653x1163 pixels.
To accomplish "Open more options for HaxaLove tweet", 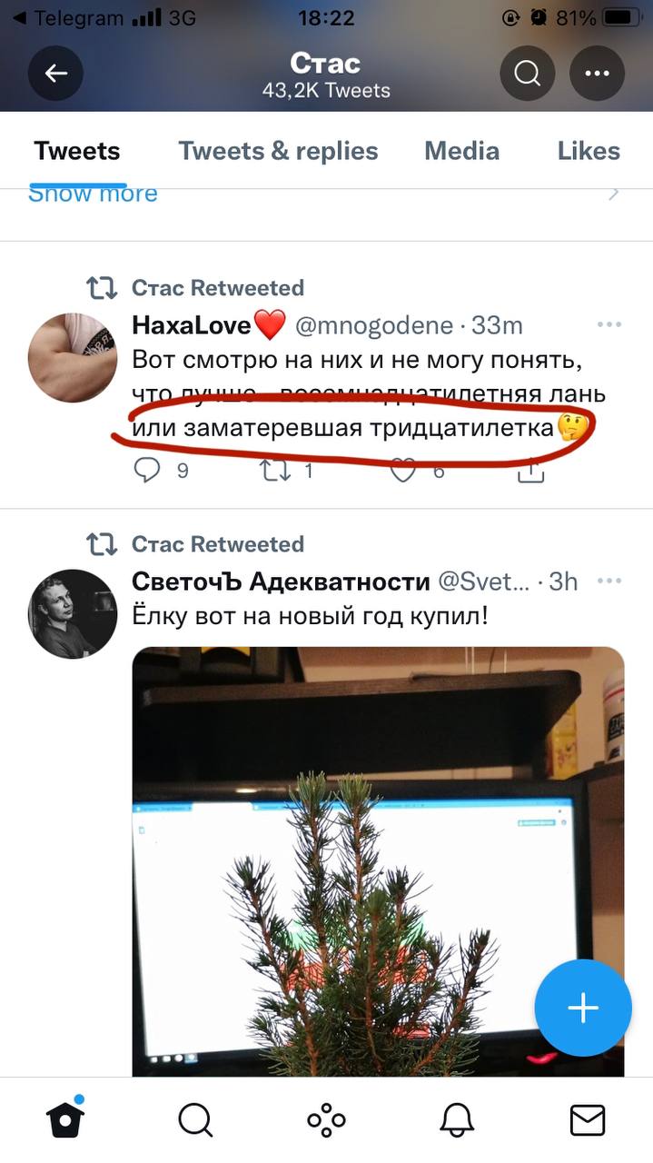I will click(x=608, y=324).
